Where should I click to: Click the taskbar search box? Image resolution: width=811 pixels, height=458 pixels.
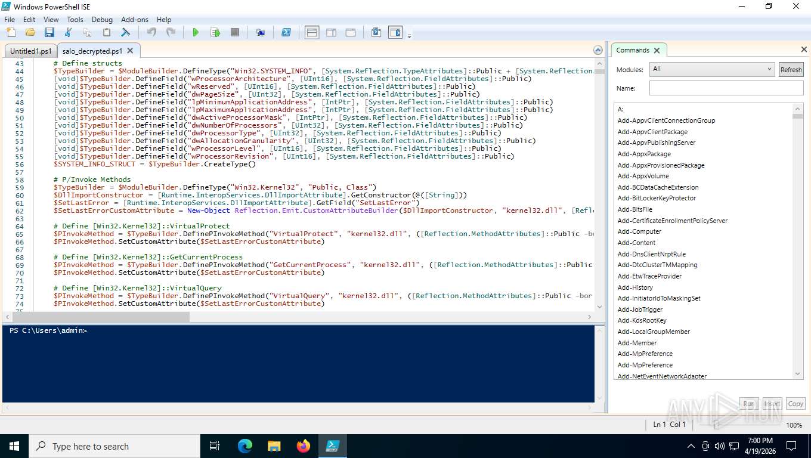114,446
